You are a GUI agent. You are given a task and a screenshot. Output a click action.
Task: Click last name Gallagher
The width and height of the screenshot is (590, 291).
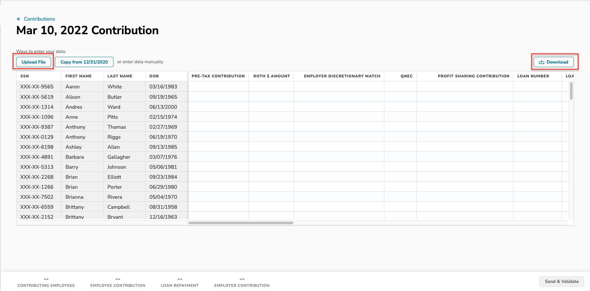pos(119,157)
